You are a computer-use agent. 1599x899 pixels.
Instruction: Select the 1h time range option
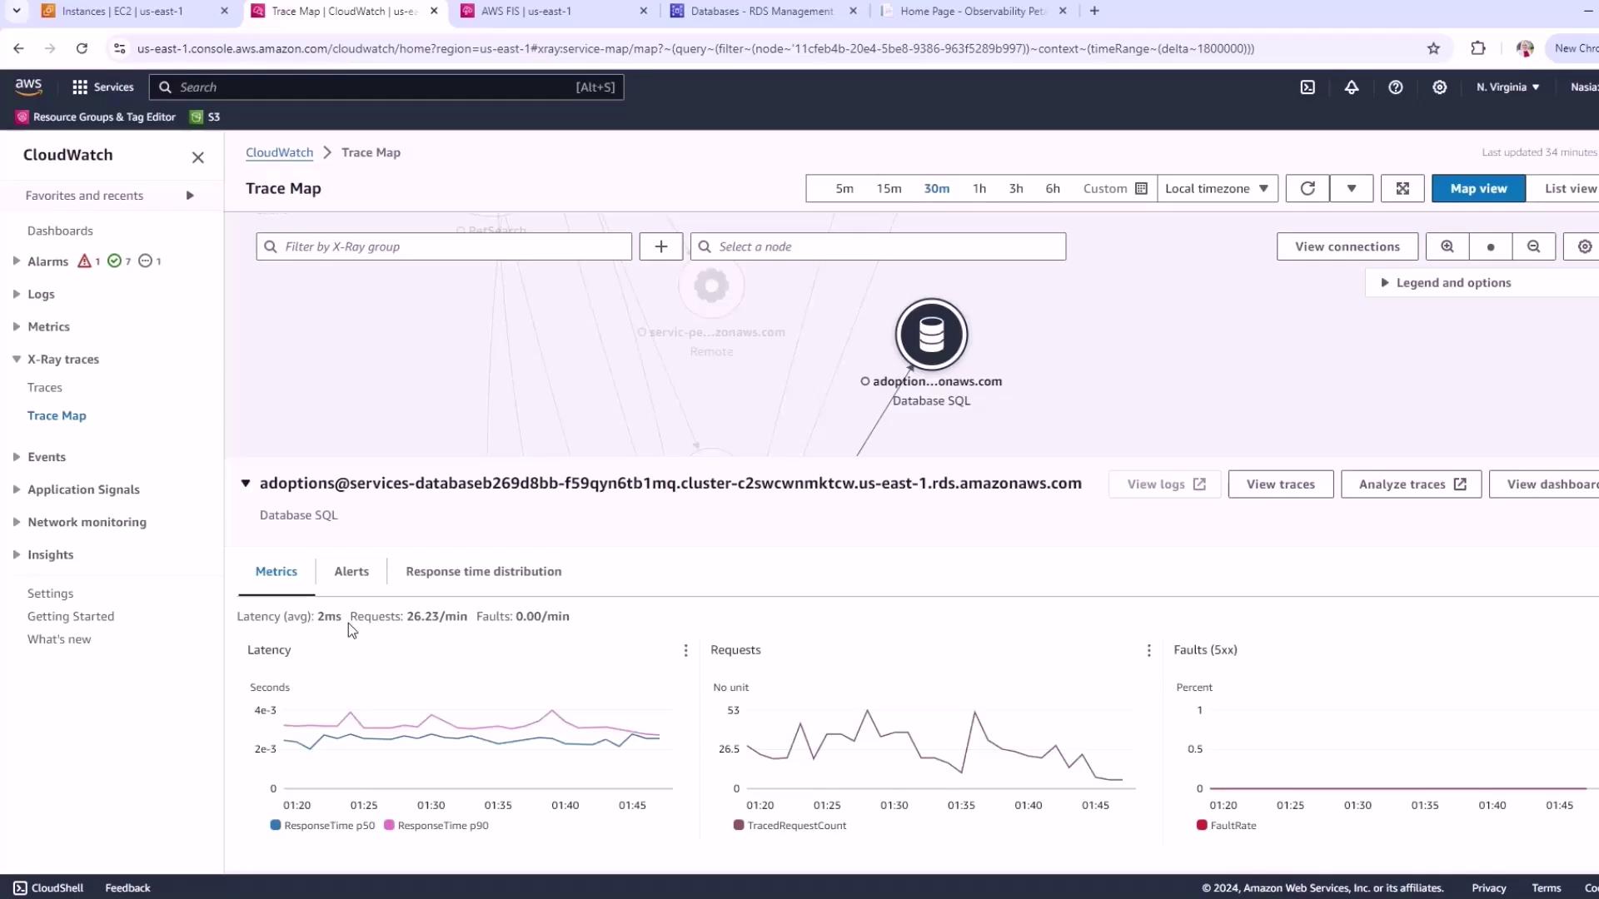coord(979,188)
